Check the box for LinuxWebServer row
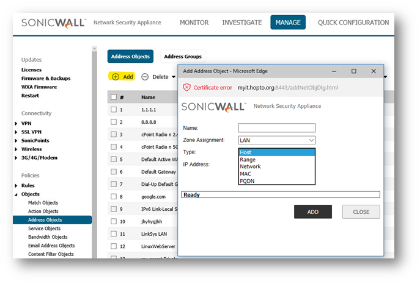 pyautogui.click(x=114, y=246)
